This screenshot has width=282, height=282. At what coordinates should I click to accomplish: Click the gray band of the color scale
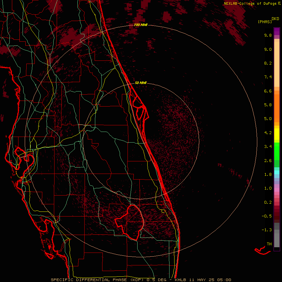277,235
